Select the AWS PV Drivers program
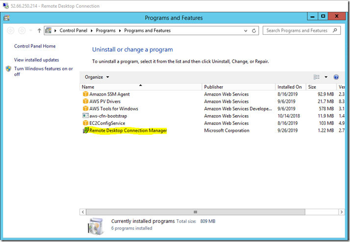Screen dimensions: 350x242 click(x=105, y=101)
